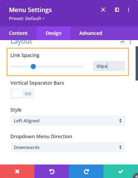Viewport: 138px width, 178px height.
Task: Click the purple undo arrow button
Action: tap(52, 171)
